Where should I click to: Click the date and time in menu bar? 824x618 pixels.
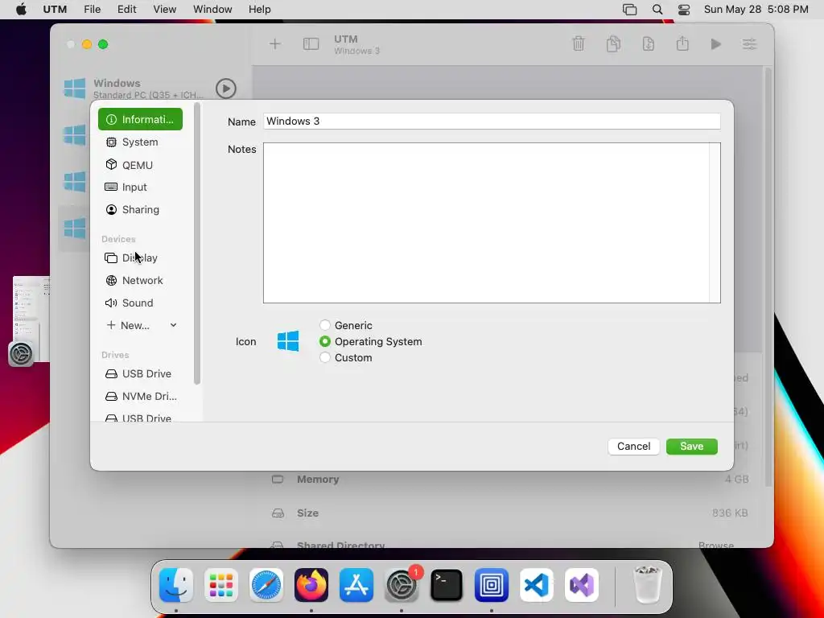coord(756,10)
